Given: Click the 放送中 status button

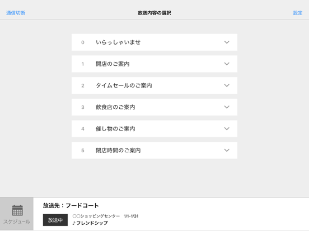Looking at the screenshot, I should (55, 220).
